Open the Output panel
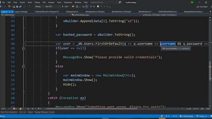This screenshot has height=119, width=212. [x=30, y=112]
